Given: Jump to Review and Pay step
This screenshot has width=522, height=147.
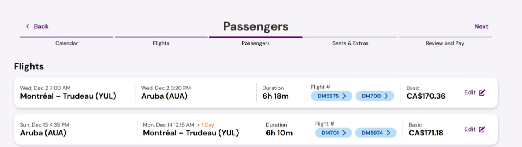Looking at the screenshot, I should pyautogui.click(x=445, y=43).
